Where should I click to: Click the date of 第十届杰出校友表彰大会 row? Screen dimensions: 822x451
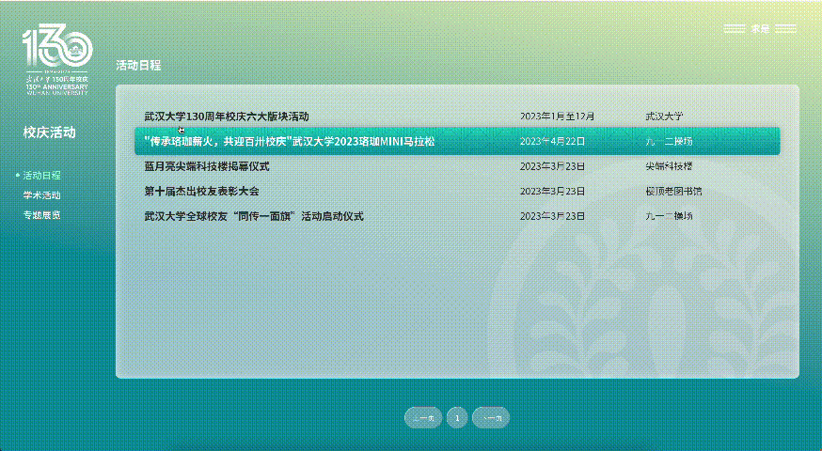pos(552,191)
